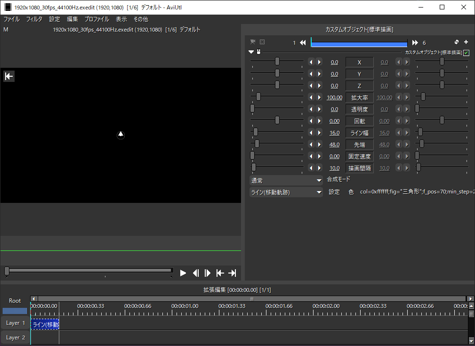Click the Y parameter button
This screenshot has width=475, height=346.
tap(360, 74)
